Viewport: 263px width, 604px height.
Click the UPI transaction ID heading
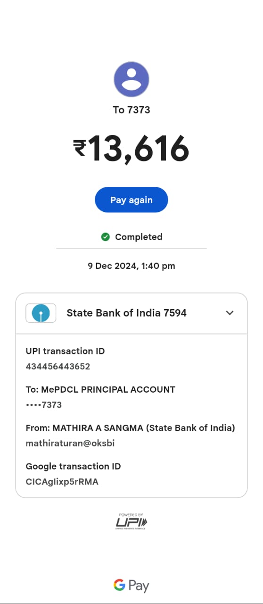(65, 351)
